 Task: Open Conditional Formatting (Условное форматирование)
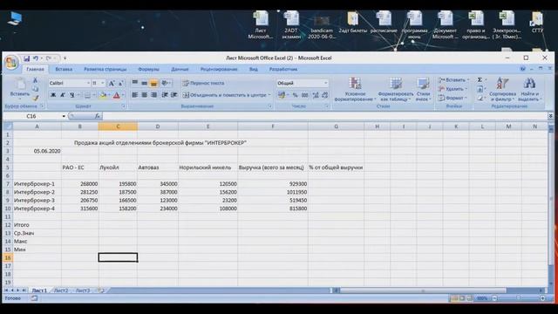coord(355,89)
